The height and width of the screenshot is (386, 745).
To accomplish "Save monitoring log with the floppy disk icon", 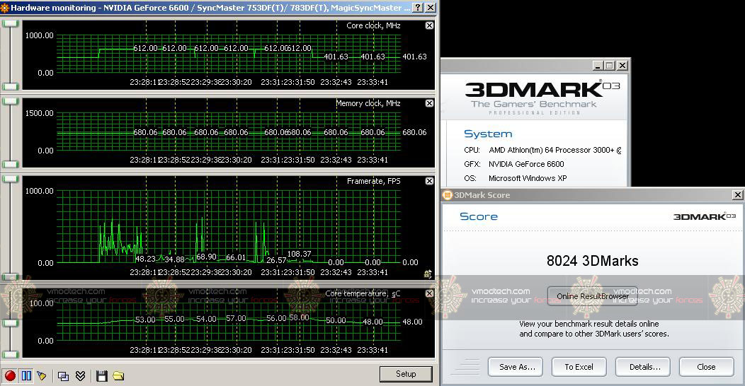I will [101, 376].
